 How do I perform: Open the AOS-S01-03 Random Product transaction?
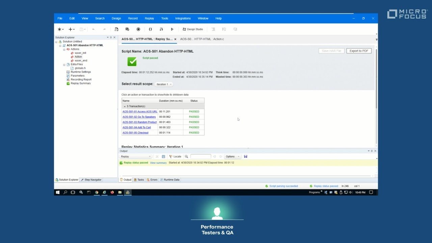139,122
